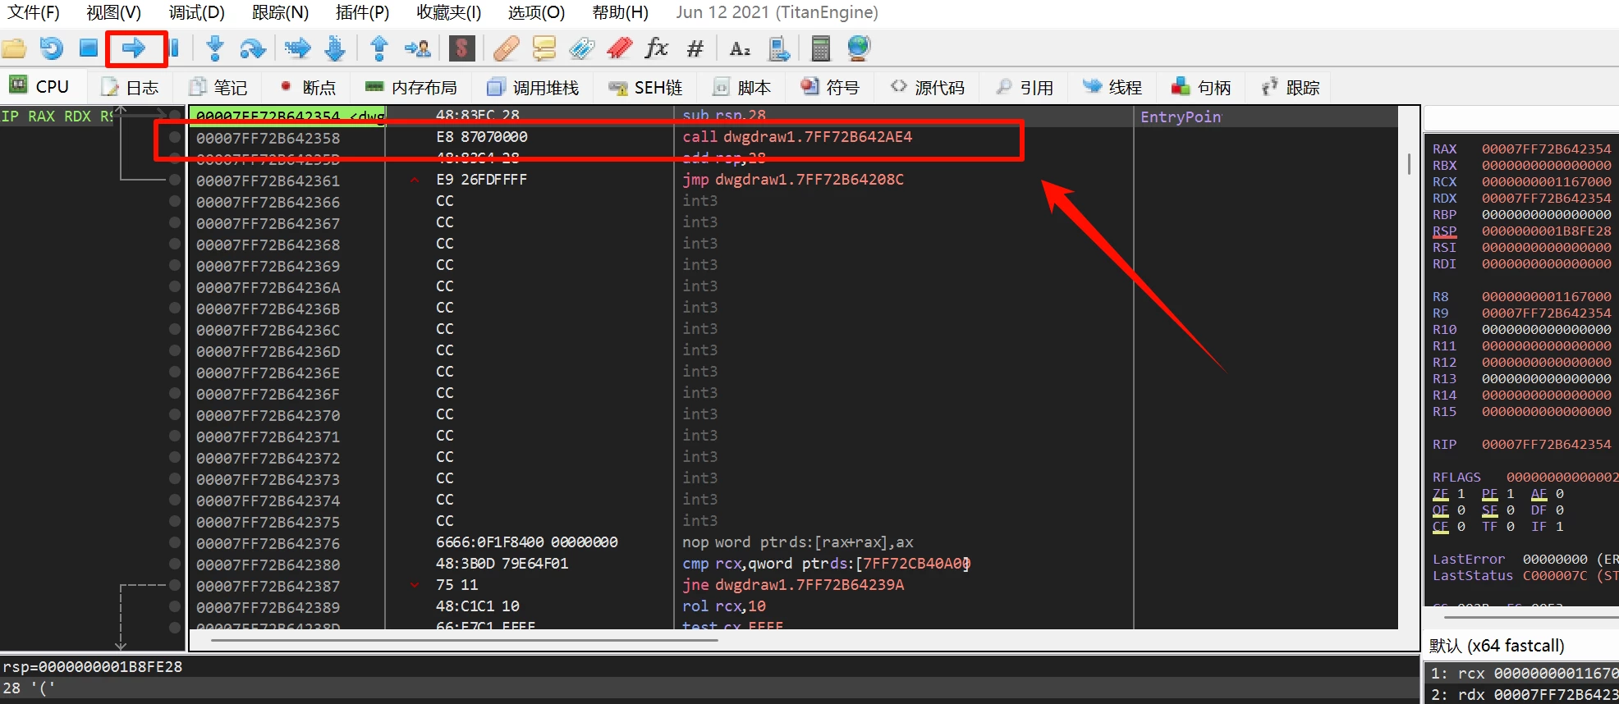Open the functions fx icon
This screenshot has width=1619, height=704.
pos(656,48)
